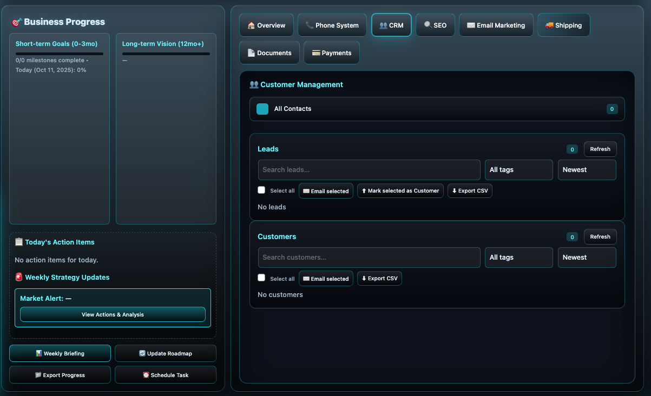This screenshot has width=651, height=396.
Task: Open the Newest sort dropdown in Leads
Action: (587, 170)
